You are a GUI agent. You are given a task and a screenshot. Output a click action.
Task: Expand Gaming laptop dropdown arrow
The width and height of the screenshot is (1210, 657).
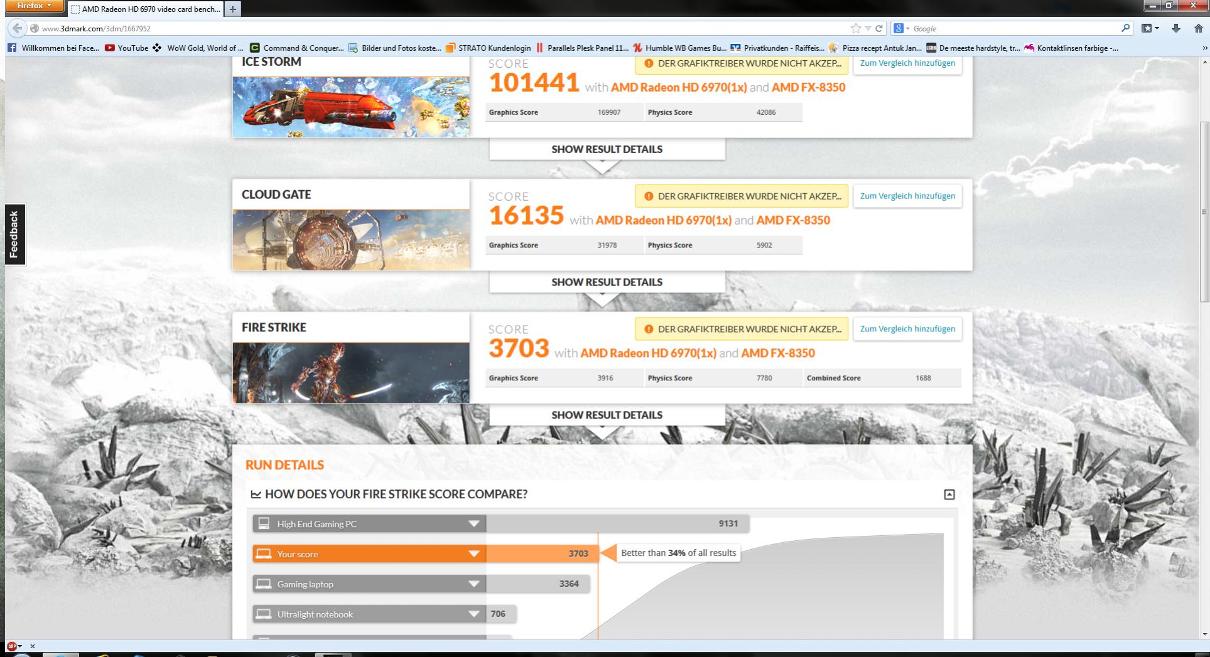[474, 584]
